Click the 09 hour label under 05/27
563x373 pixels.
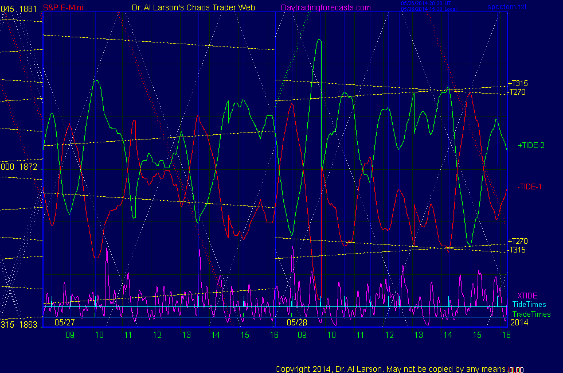pyautogui.click(x=70, y=335)
